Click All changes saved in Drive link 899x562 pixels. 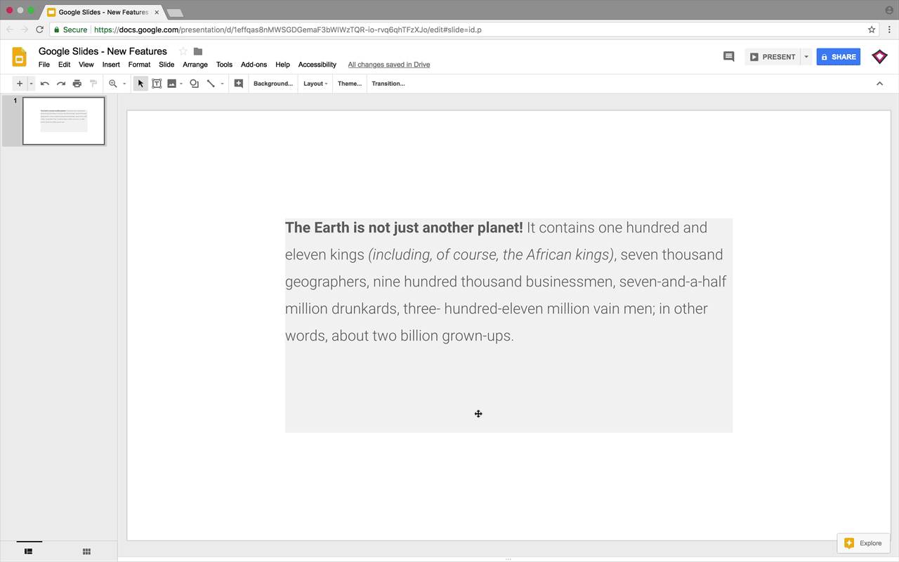coord(389,65)
